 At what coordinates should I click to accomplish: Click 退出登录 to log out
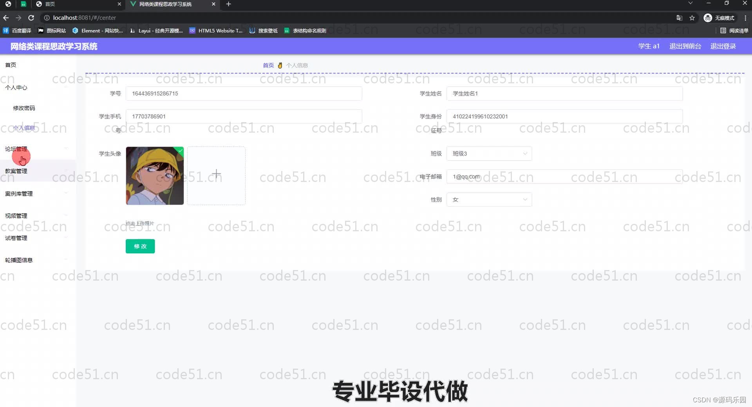coord(723,46)
